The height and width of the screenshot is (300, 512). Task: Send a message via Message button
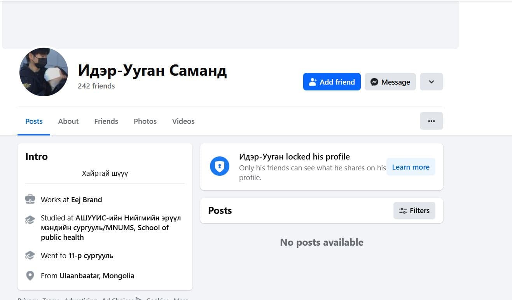pyautogui.click(x=390, y=82)
